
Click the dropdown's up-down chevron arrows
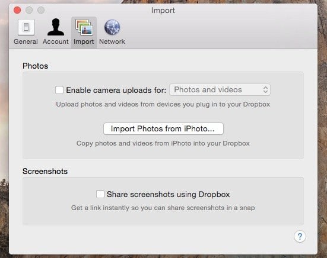[x=265, y=90]
